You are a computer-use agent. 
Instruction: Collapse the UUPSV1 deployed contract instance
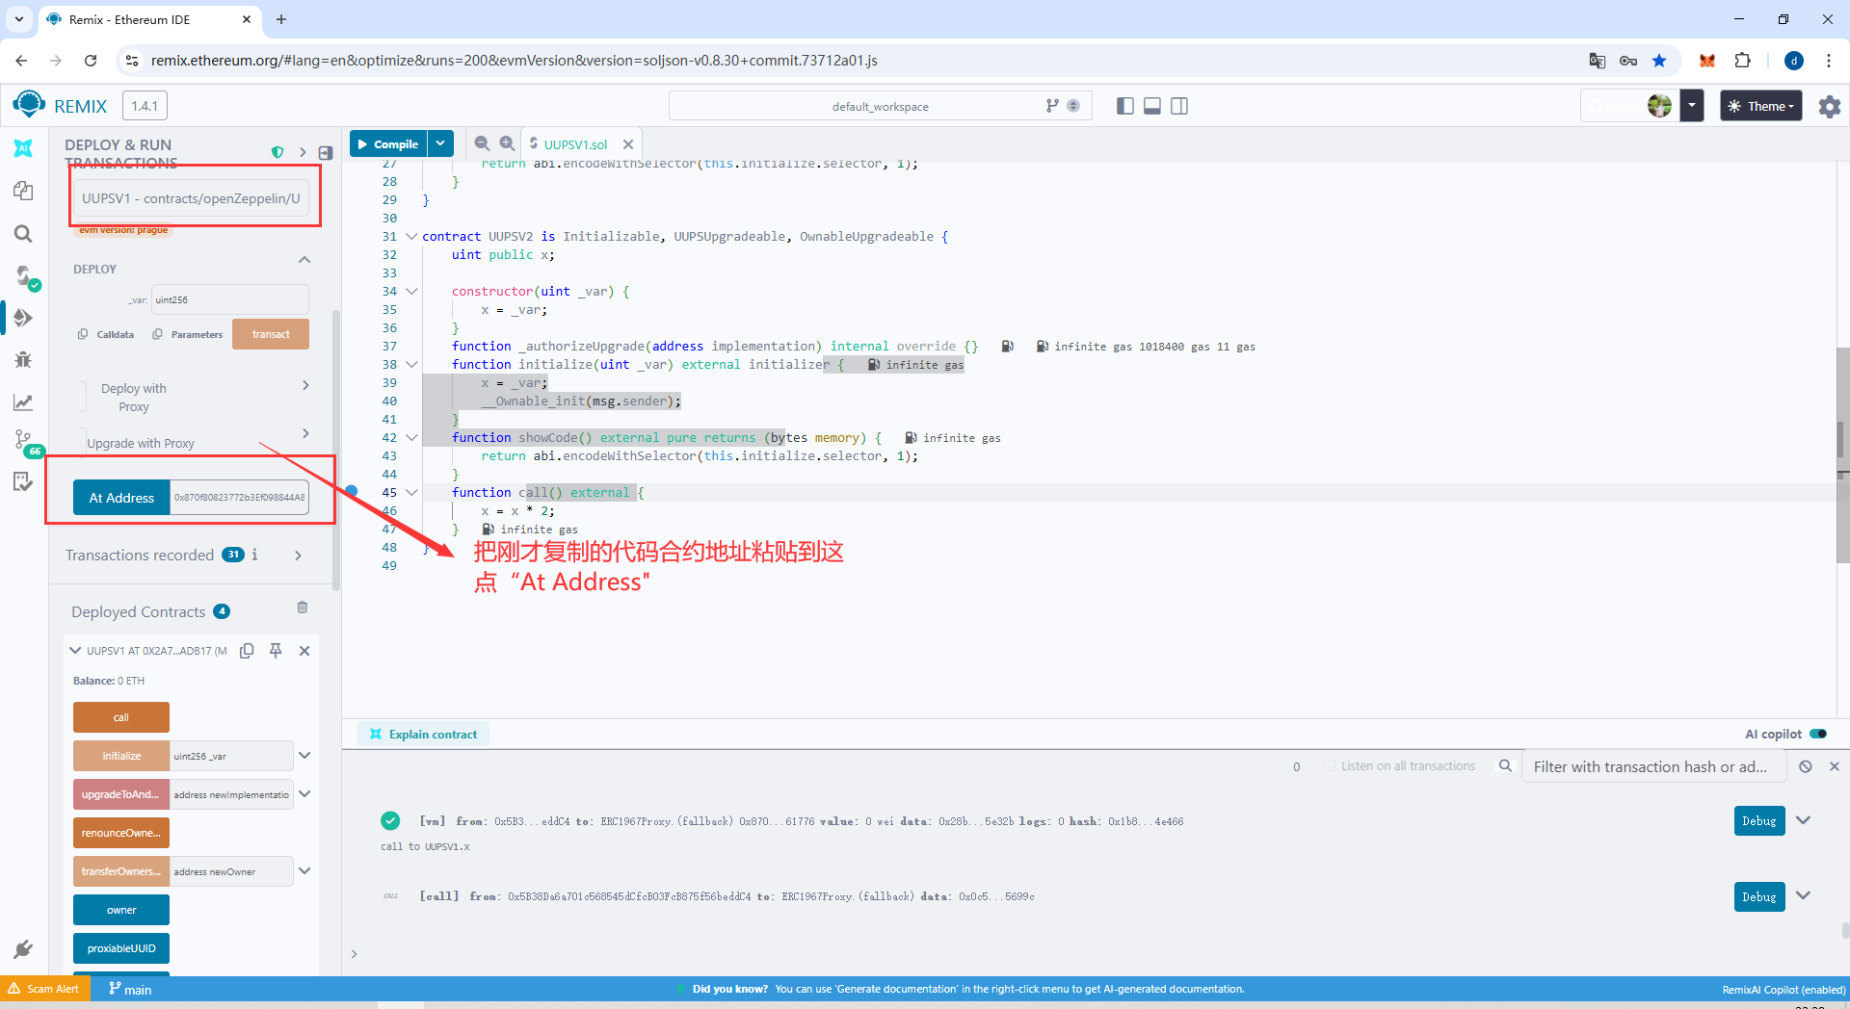point(75,651)
